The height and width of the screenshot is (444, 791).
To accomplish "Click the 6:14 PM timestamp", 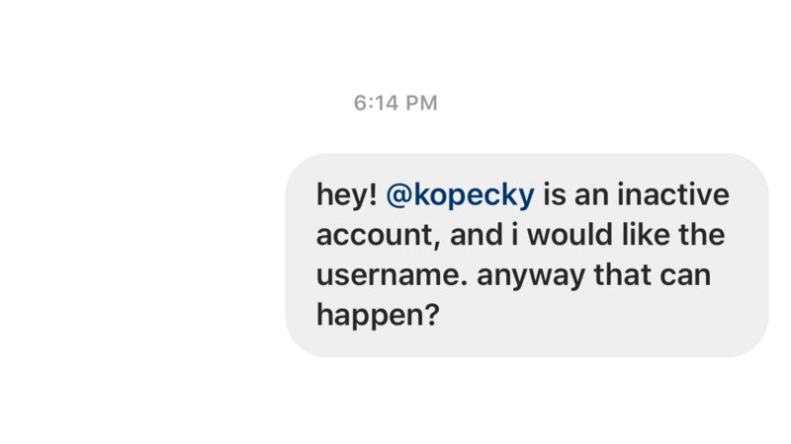I will pyautogui.click(x=395, y=104).
